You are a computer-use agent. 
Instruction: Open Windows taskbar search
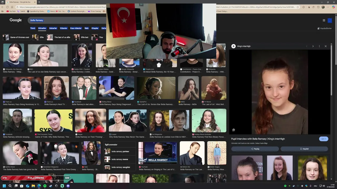pyautogui.click(x=10, y=186)
